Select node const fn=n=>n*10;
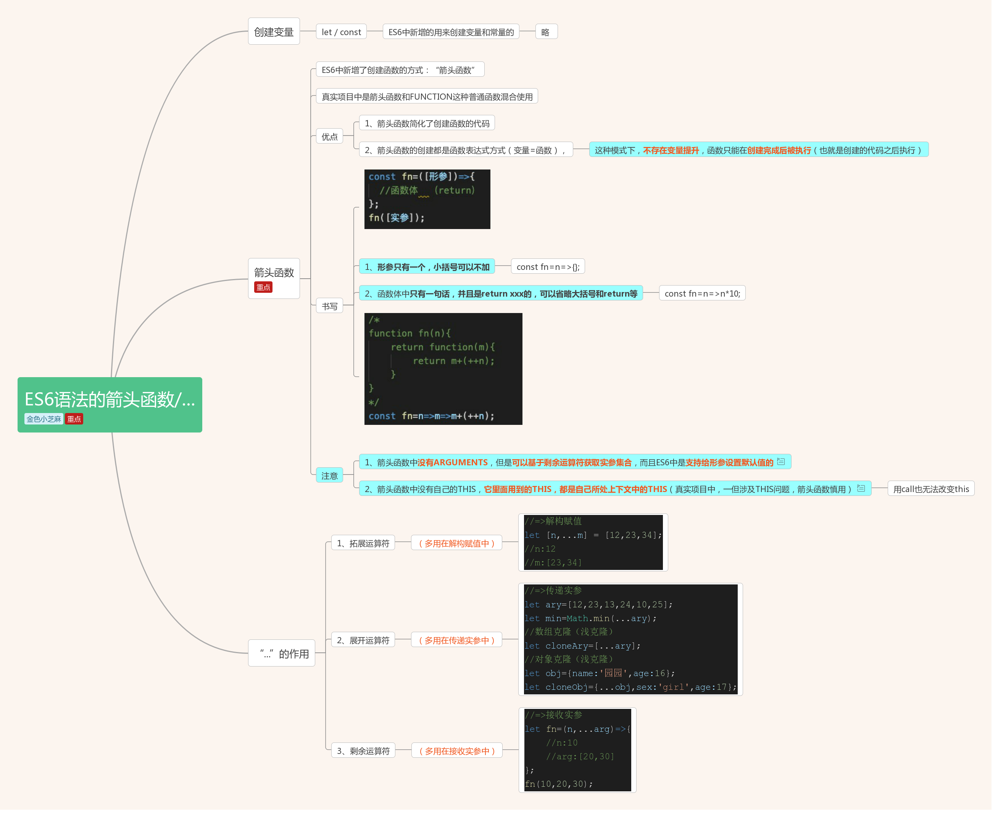Image resolution: width=998 pixels, height=815 pixels. point(707,295)
